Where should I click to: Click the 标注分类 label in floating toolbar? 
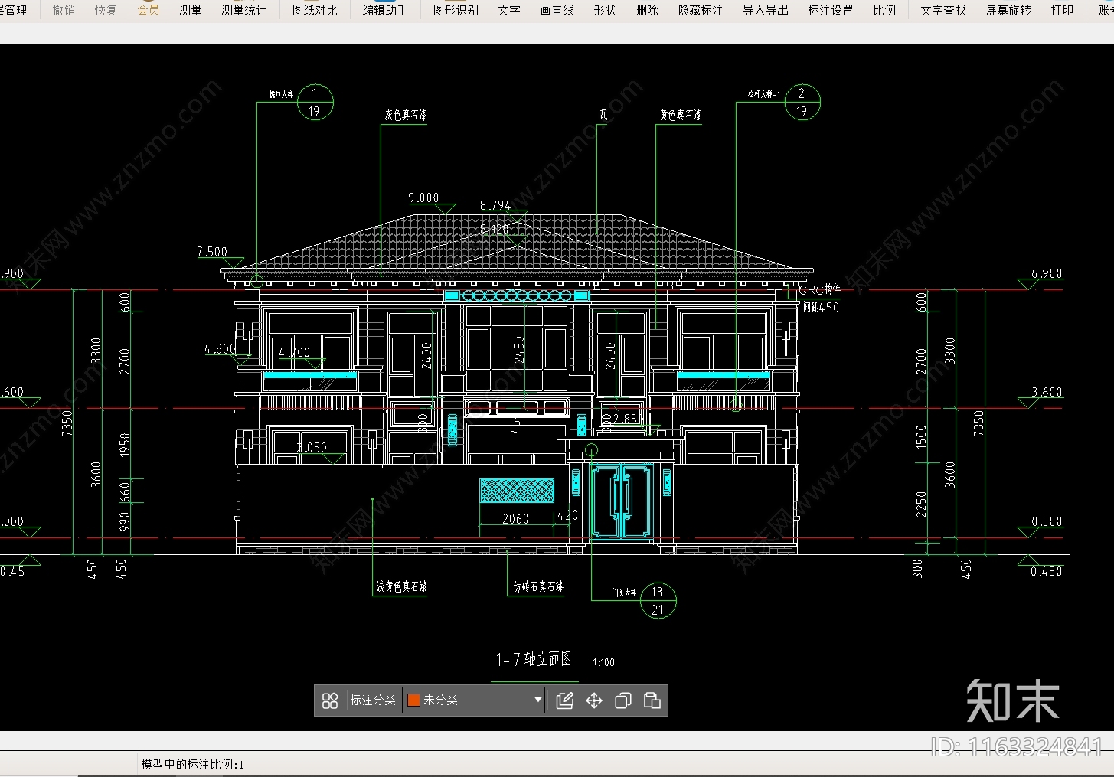(373, 700)
